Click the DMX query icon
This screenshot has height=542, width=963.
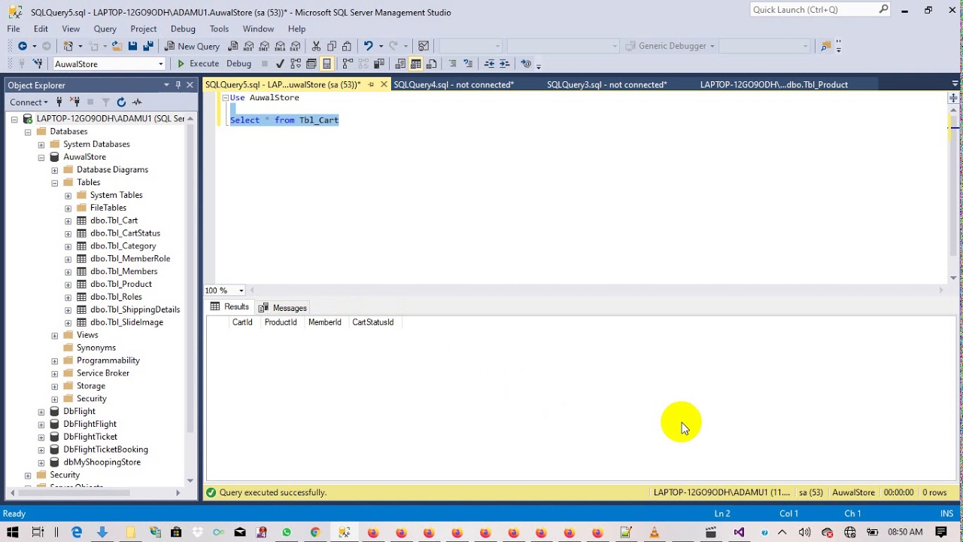[264, 46]
